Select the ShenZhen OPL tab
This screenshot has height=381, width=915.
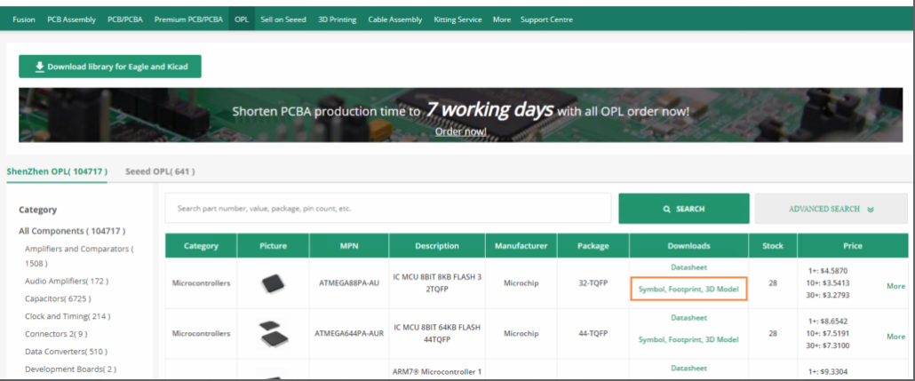(57, 171)
